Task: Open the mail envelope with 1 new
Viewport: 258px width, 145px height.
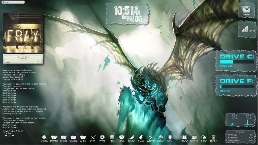Action: click(246, 10)
